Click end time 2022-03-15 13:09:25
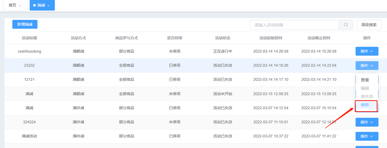The height and width of the screenshot is (148, 387). [x=319, y=94]
